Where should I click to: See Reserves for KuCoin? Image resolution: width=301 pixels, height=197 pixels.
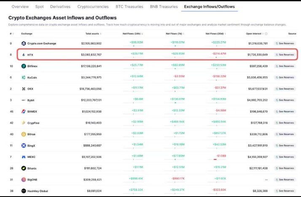[285, 77]
